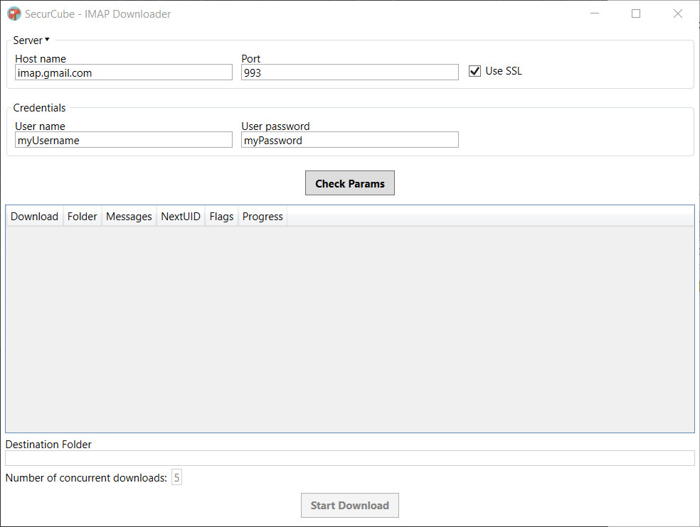
Task: Focus the User name field
Action: 124,139
